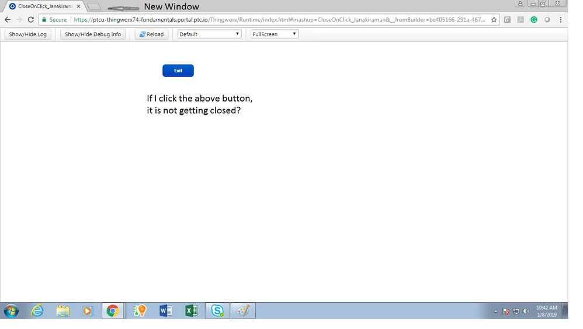Click Show Desktop strip on taskbar
The width and height of the screenshot is (583, 329).
565,311
